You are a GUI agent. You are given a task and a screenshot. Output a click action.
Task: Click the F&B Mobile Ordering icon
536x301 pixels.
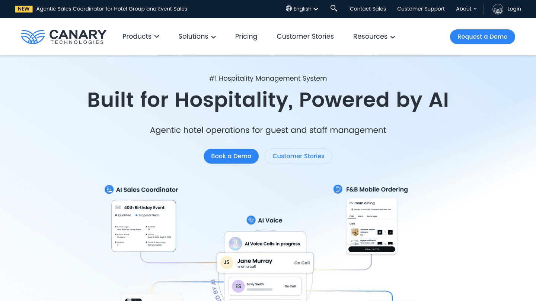point(338,190)
